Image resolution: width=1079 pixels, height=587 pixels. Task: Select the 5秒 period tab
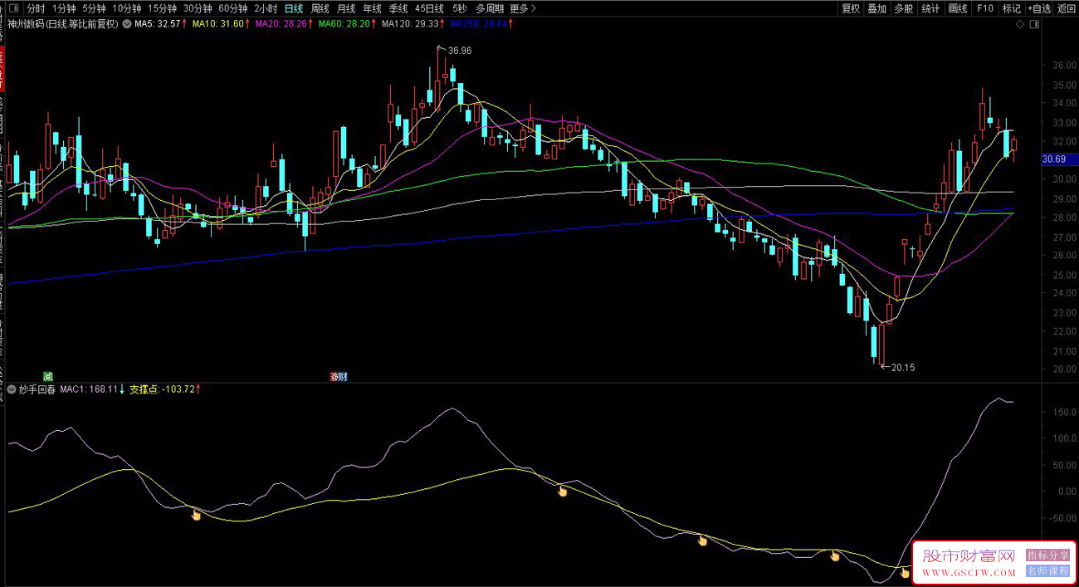pos(459,8)
